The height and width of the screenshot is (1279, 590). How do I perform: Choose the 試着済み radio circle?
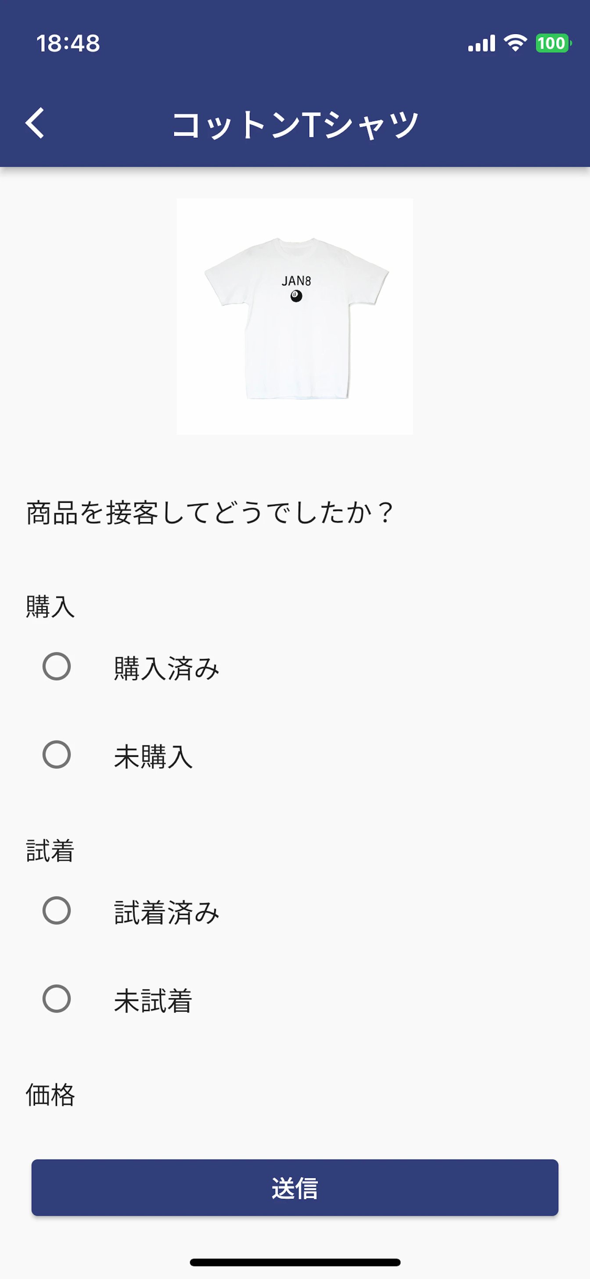point(57,911)
